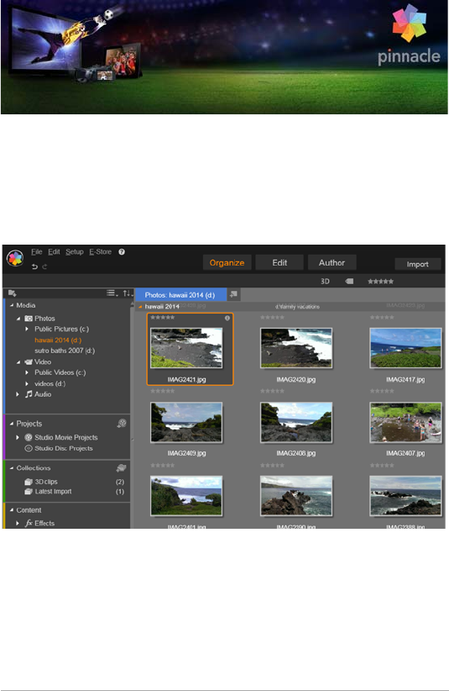Click the create project icon beside Projects
Viewport: 449px width, 691px height.
pyautogui.click(x=122, y=423)
